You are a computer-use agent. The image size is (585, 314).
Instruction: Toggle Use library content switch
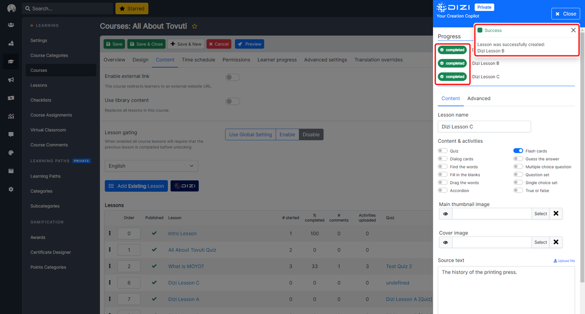coord(233,102)
